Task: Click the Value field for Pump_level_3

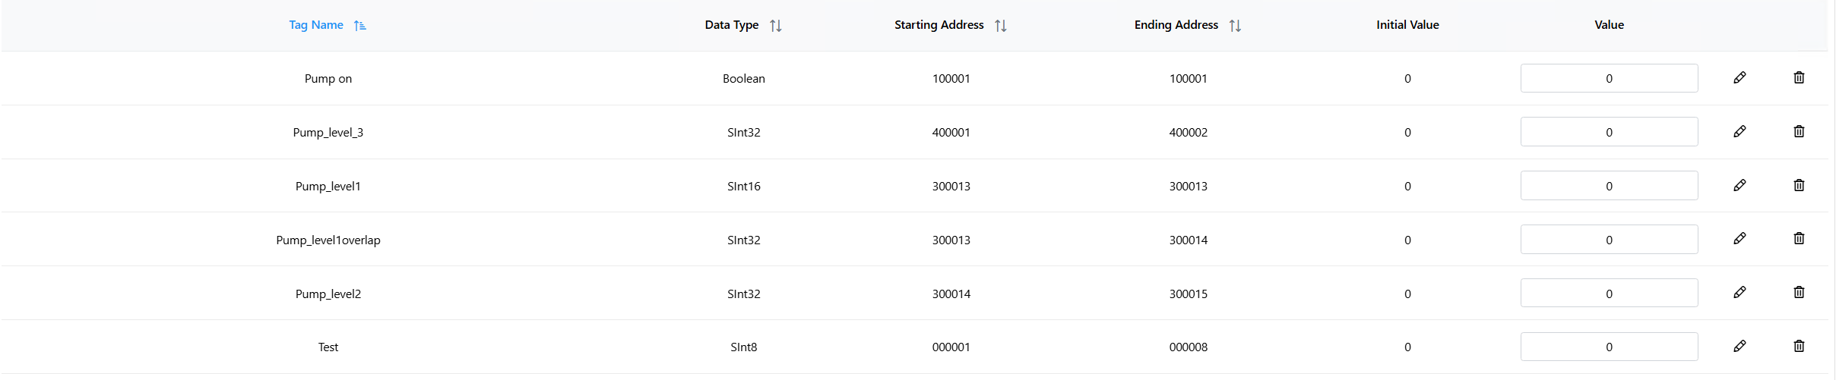Action: 1609,132
